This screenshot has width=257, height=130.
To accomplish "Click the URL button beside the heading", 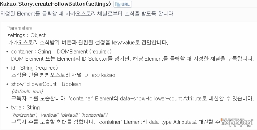I will pyautogui.click(x=123, y=4).
